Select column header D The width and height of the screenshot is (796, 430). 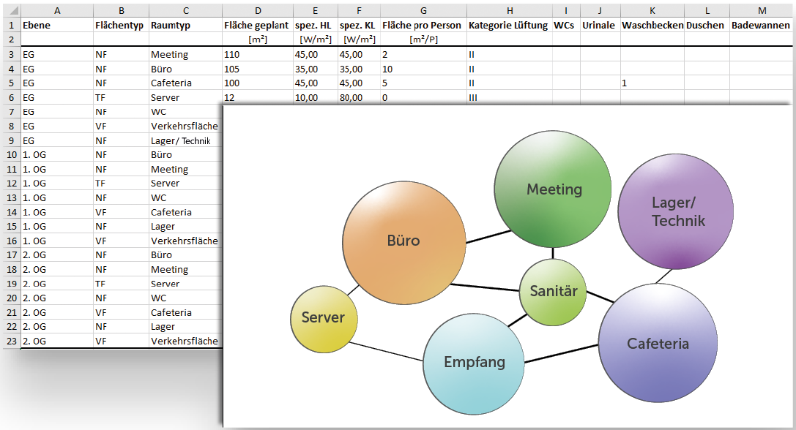(x=257, y=10)
